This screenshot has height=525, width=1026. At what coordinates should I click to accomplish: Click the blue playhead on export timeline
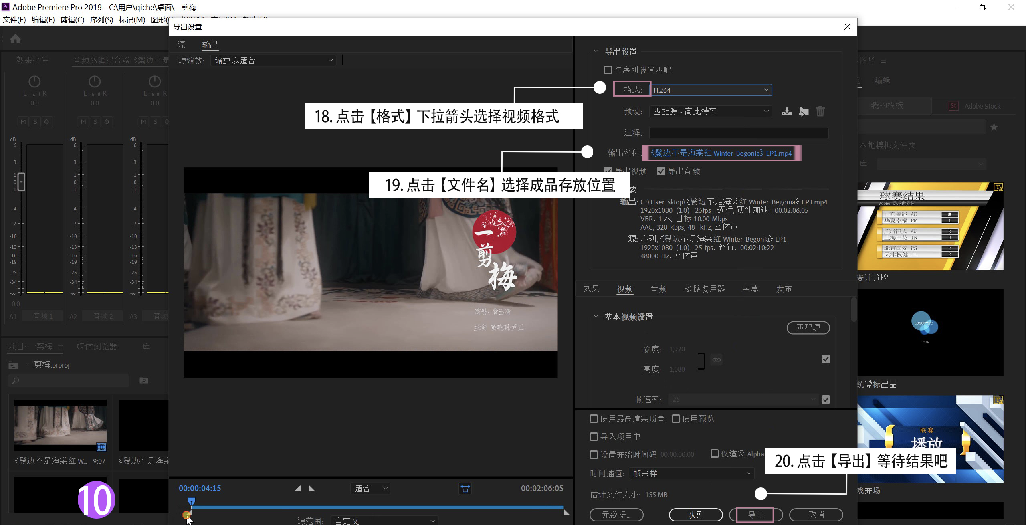[192, 501]
